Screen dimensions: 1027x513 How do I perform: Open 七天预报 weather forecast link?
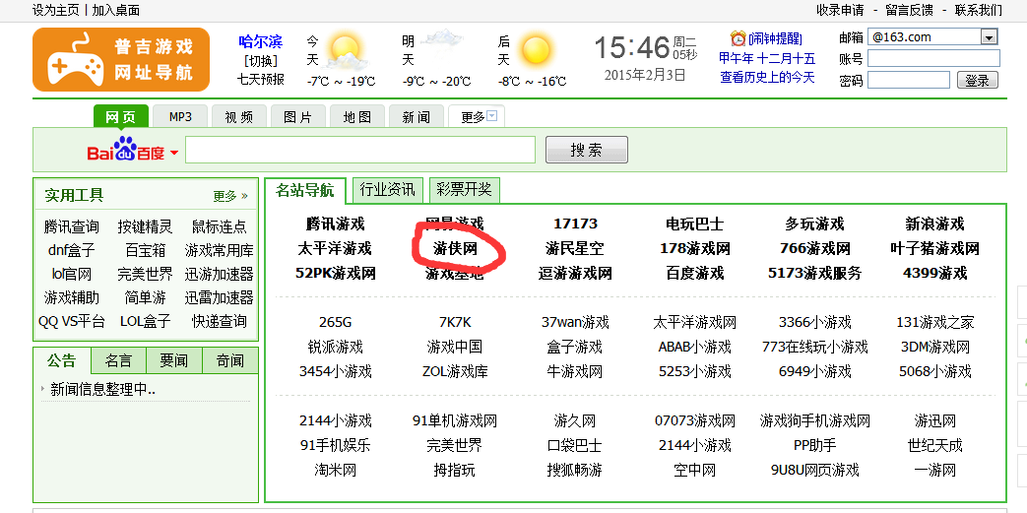pyautogui.click(x=261, y=80)
